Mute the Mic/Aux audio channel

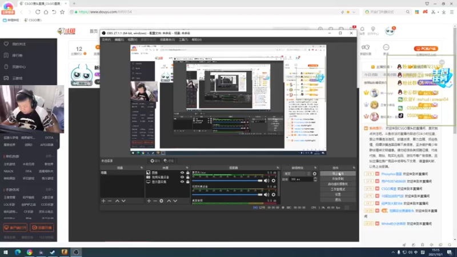[x=266, y=180]
